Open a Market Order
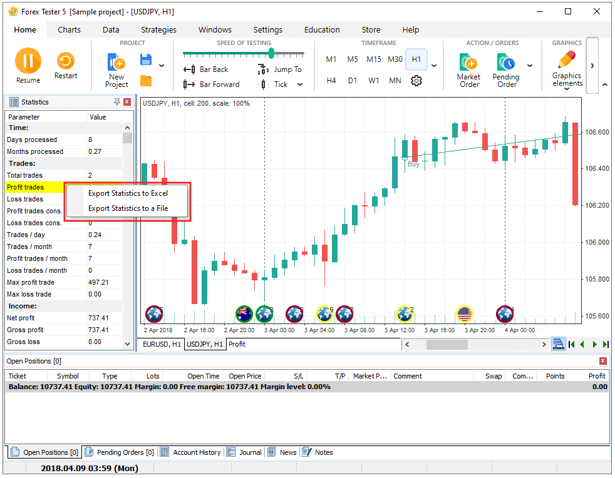Image resolution: width=615 pixels, height=478 pixels. point(468,69)
